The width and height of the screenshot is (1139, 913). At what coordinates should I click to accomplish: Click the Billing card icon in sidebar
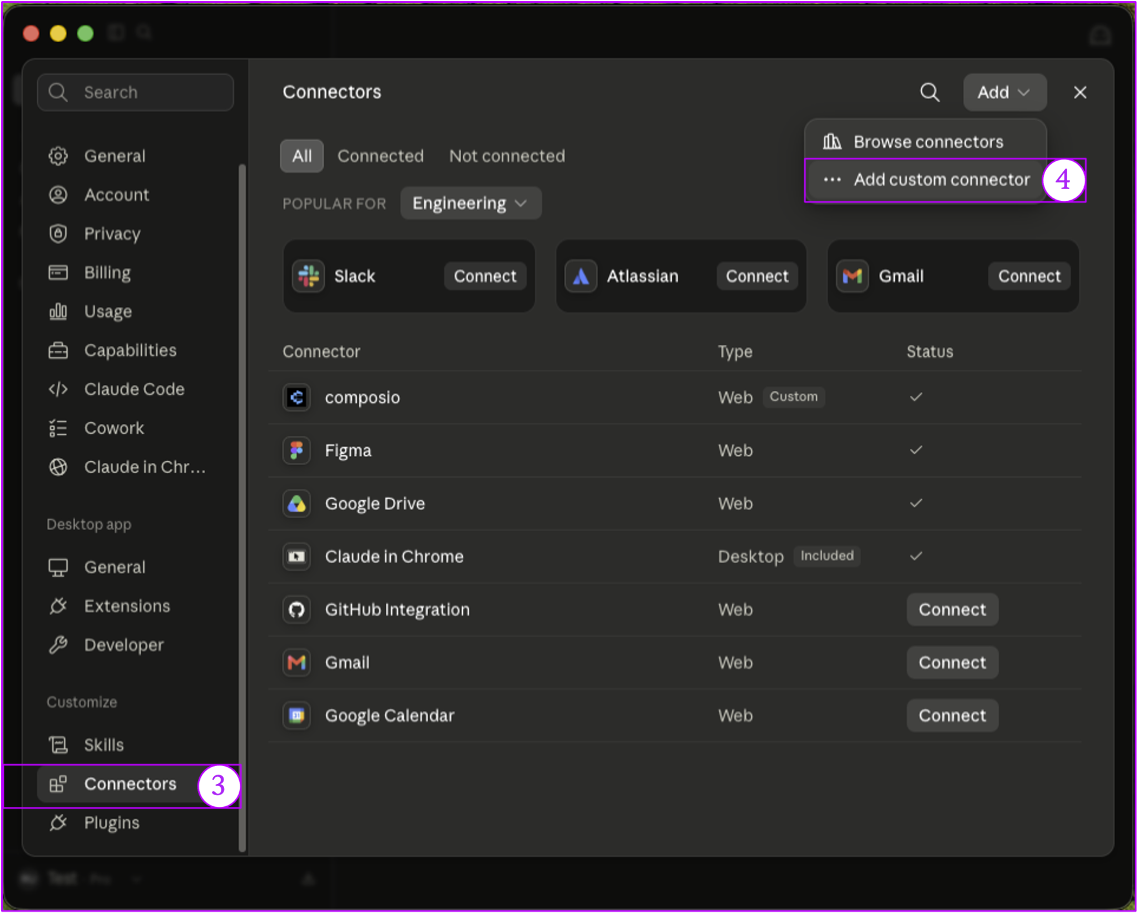58,272
